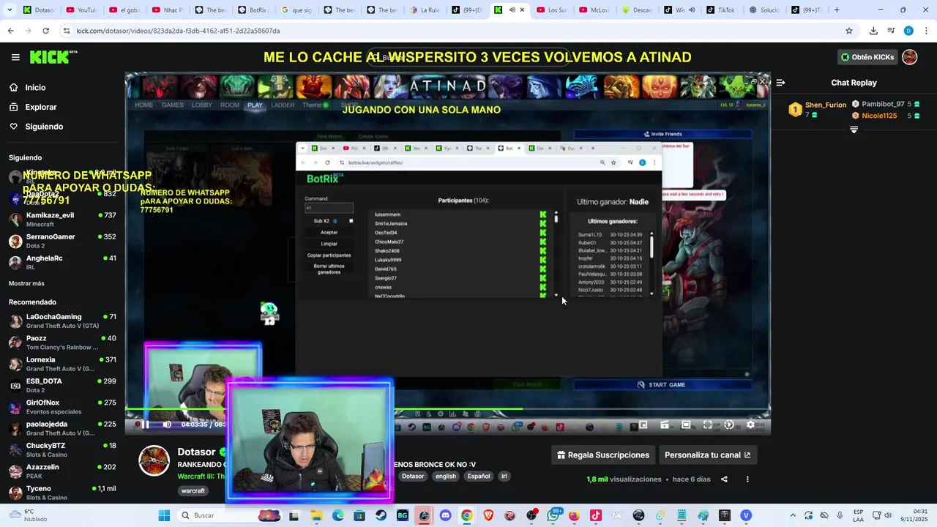The width and height of the screenshot is (937, 527).
Task: Open the browser tab search dropdown
Action: (10, 10)
